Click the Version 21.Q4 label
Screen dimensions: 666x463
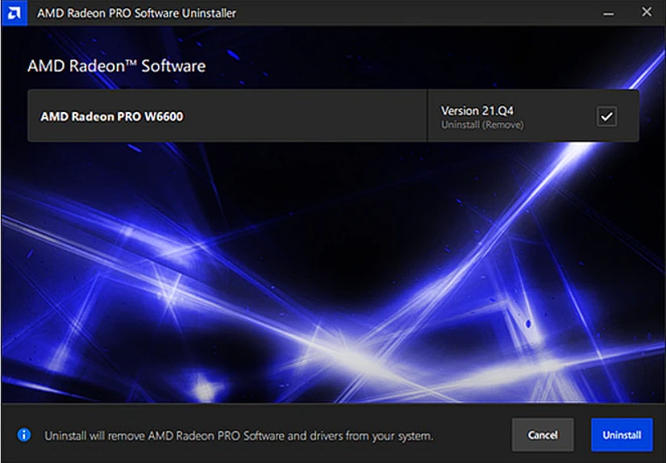point(477,111)
